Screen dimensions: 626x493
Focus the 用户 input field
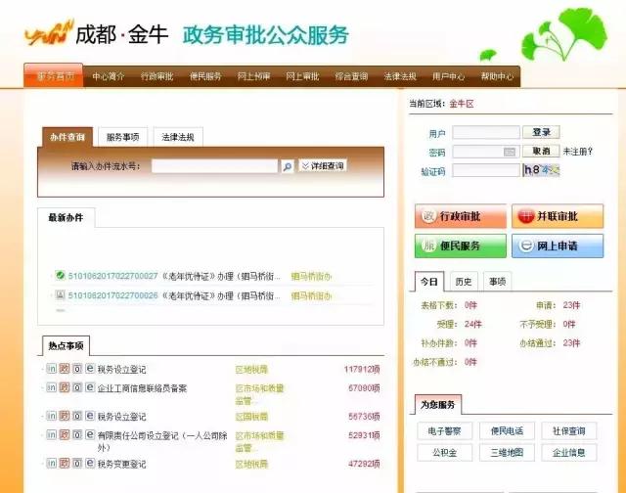[486, 132]
